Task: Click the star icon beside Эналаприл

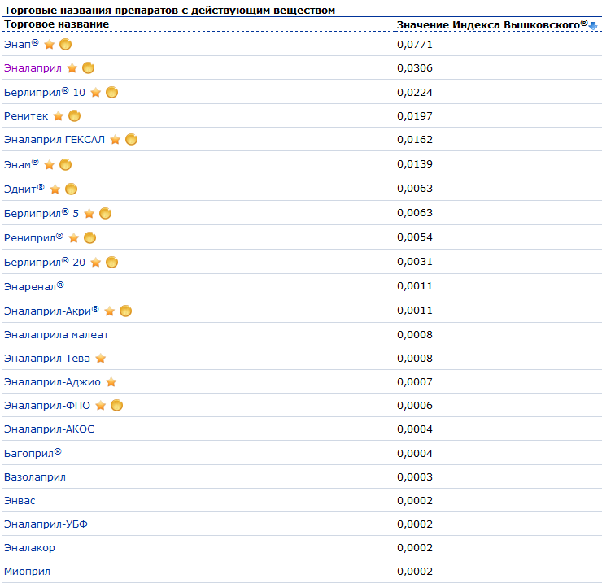Action: 72,68
